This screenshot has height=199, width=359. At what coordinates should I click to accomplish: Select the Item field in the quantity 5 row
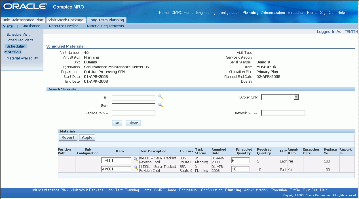(116, 161)
